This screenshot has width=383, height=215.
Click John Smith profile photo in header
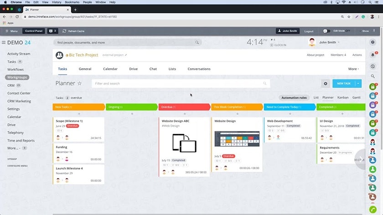pyautogui.click(x=312, y=42)
